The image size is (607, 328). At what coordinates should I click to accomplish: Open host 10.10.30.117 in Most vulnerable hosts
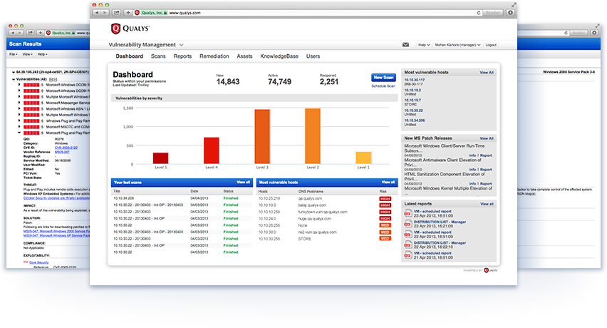415,80
